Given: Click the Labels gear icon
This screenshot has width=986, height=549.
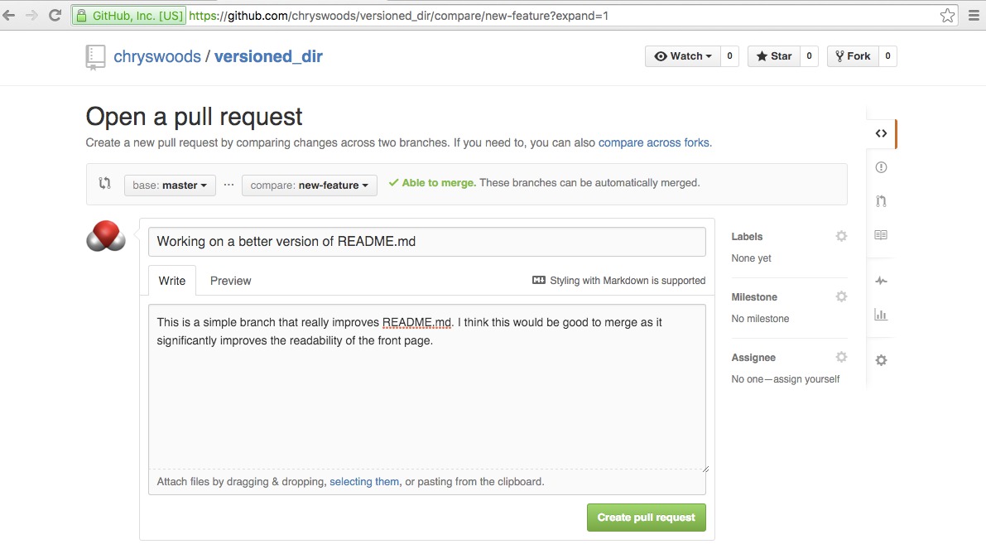Looking at the screenshot, I should tap(841, 236).
